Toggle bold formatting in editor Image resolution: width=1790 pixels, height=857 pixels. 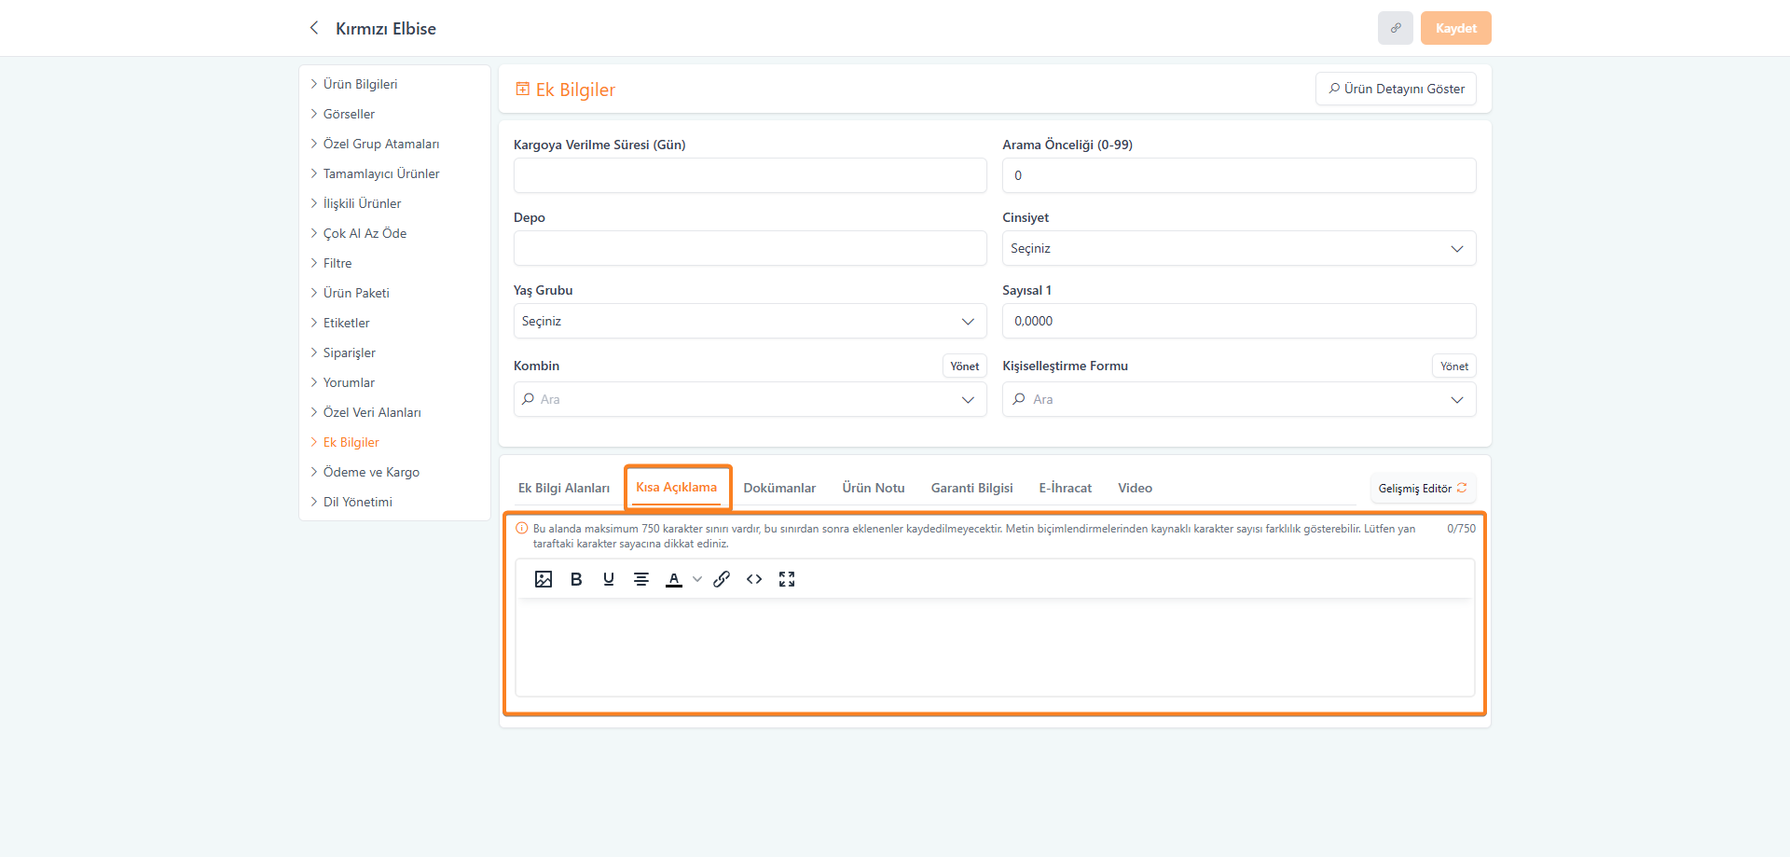[x=576, y=579]
